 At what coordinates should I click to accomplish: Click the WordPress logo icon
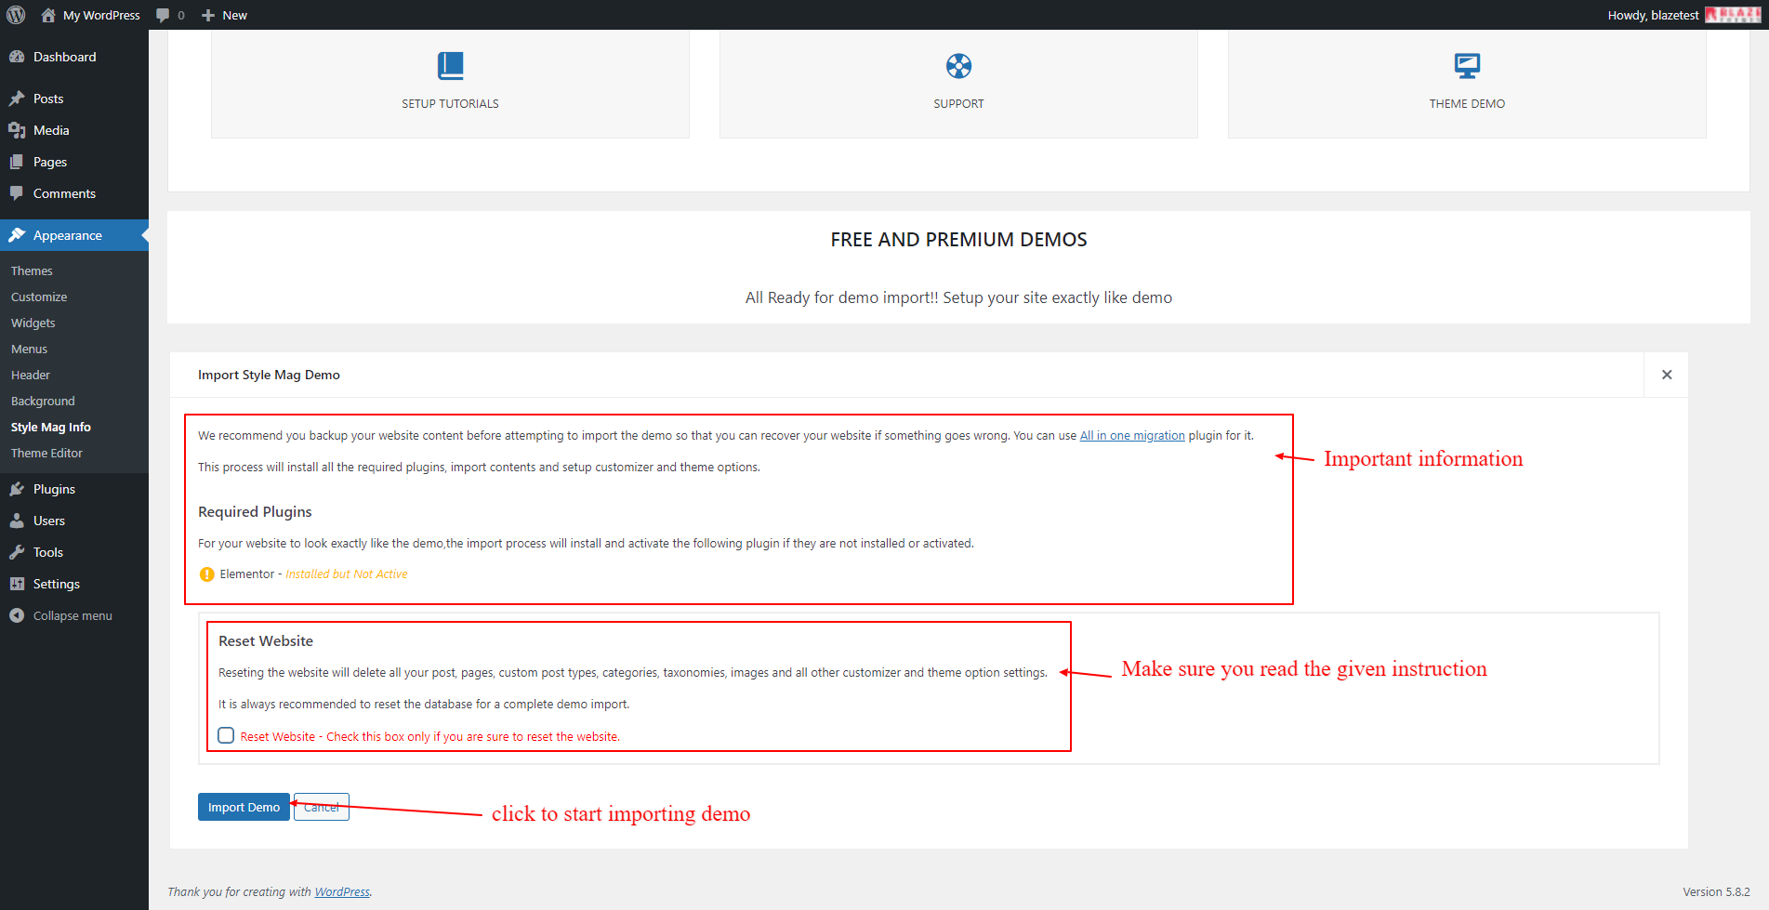point(16,15)
